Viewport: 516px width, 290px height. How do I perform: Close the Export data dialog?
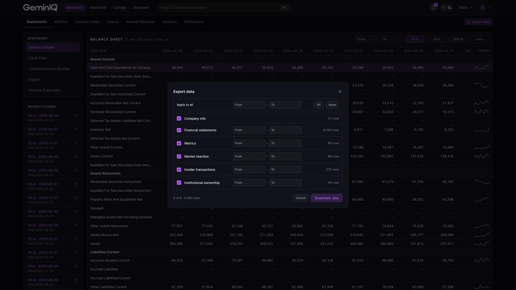[340, 92]
